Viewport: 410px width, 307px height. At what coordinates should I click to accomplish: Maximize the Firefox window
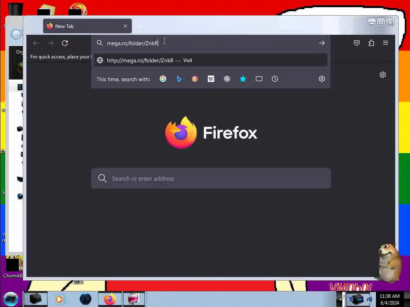point(381,22)
